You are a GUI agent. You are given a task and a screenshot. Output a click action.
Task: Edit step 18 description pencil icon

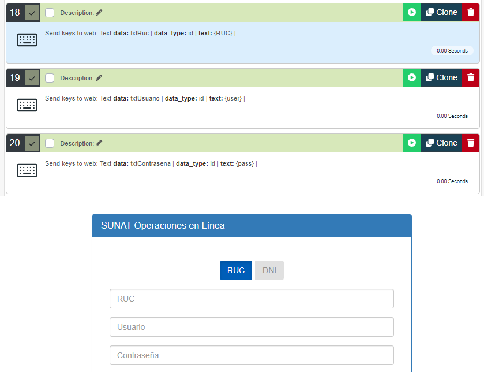[x=99, y=13]
